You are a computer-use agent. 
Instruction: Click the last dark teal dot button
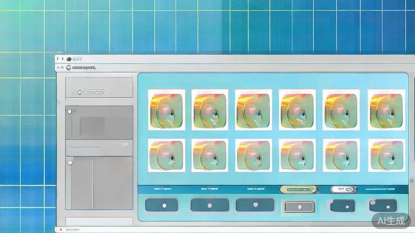[383, 205]
